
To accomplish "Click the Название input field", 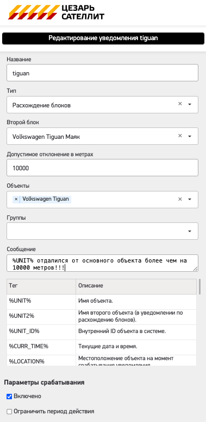I will pyautogui.click(x=103, y=73).
